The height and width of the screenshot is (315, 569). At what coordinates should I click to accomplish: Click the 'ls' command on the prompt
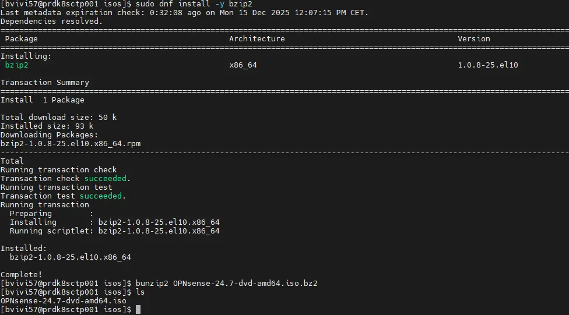pyautogui.click(x=140, y=292)
